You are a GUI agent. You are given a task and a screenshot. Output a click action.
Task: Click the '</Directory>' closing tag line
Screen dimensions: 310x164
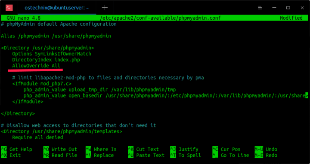[x=18, y=113]
